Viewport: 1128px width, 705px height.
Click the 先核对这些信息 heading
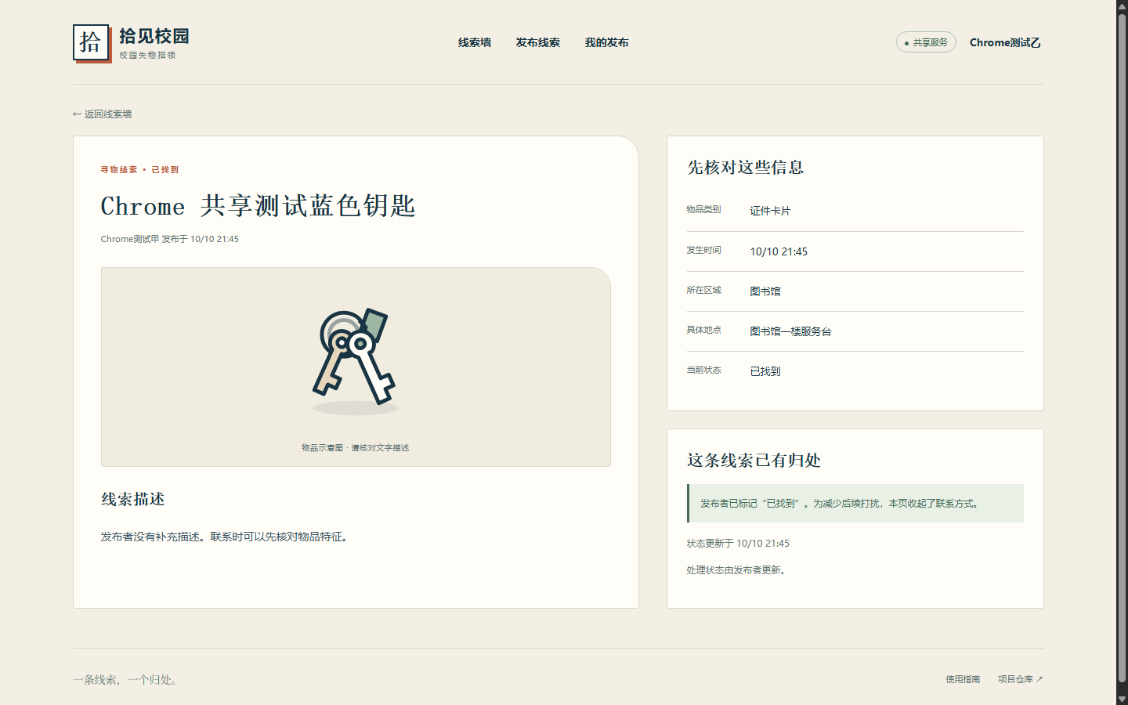click(x=746, y=167)
